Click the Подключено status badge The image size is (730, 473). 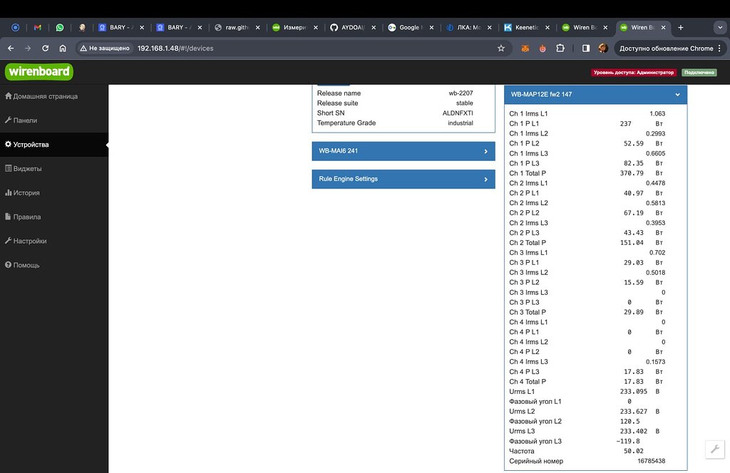coord(699,73)
